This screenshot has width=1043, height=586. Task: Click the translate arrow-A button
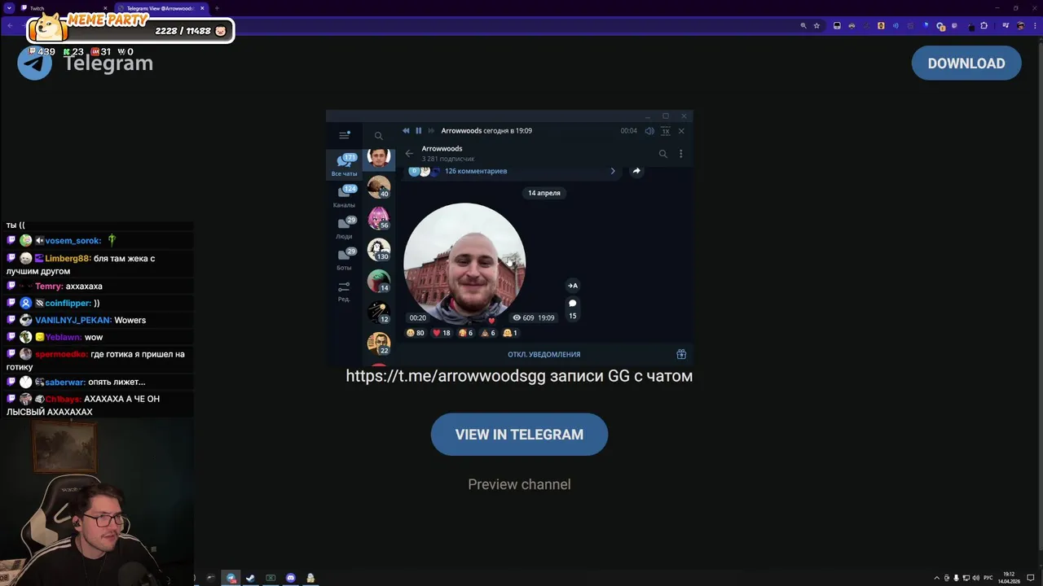click(x=572, y=286)
